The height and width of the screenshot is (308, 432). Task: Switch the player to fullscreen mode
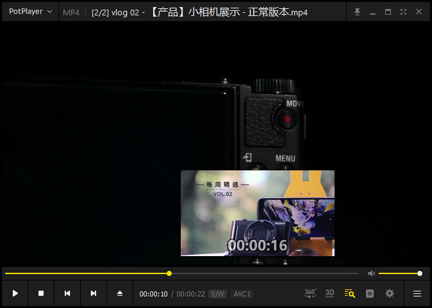pos(403,12)
